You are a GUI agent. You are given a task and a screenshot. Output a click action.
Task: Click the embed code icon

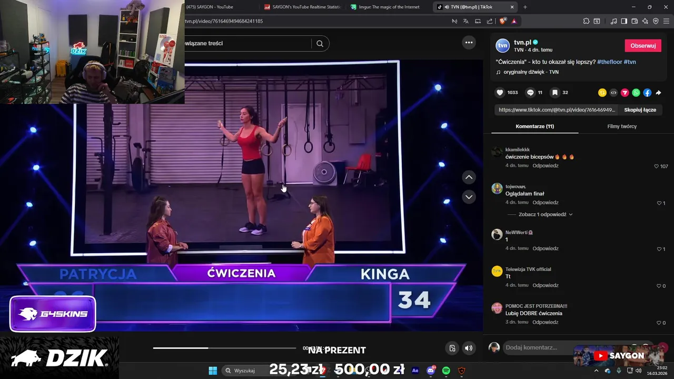click(x=613, y=93)
